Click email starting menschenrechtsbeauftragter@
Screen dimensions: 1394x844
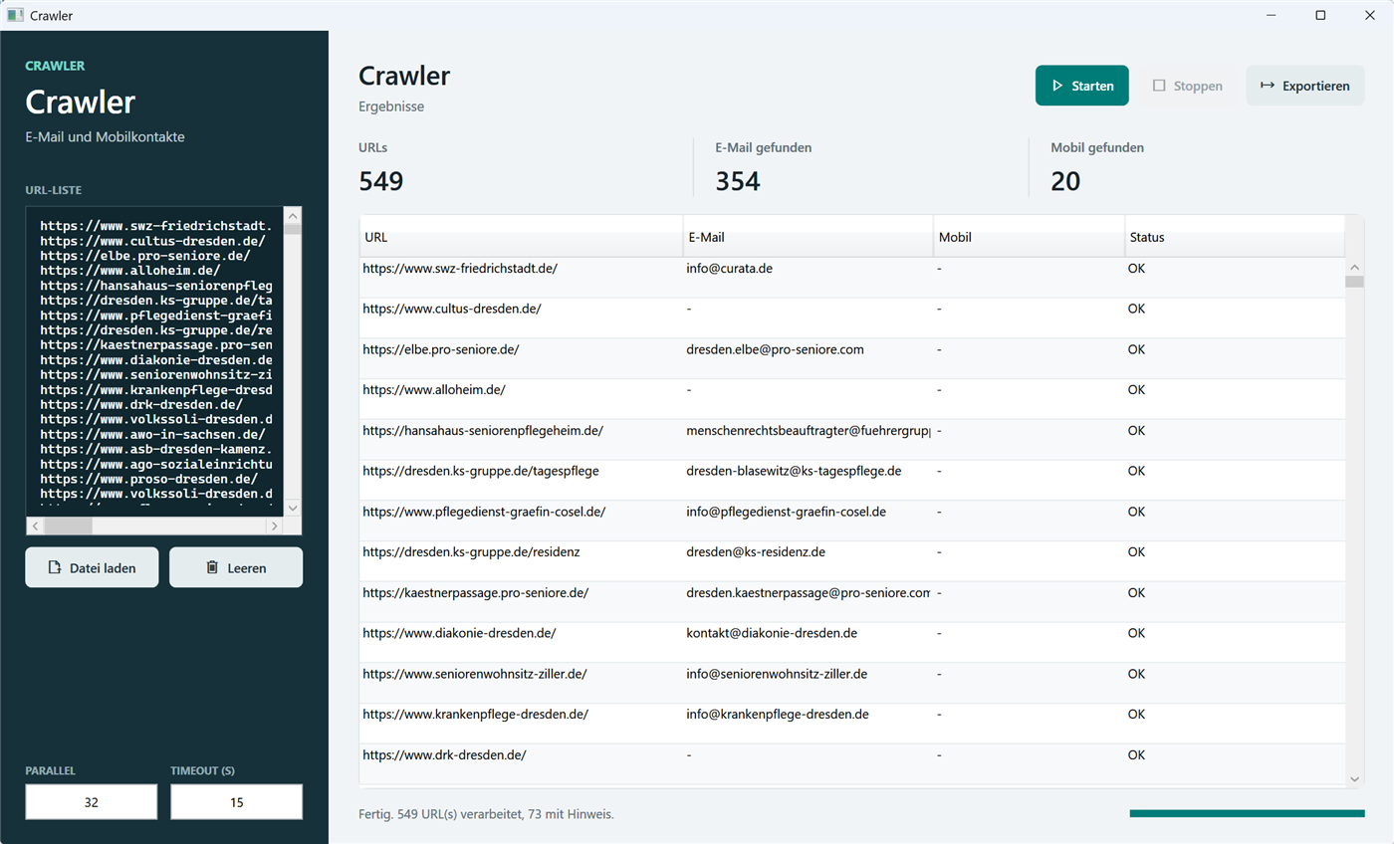[x=808, y=431]
